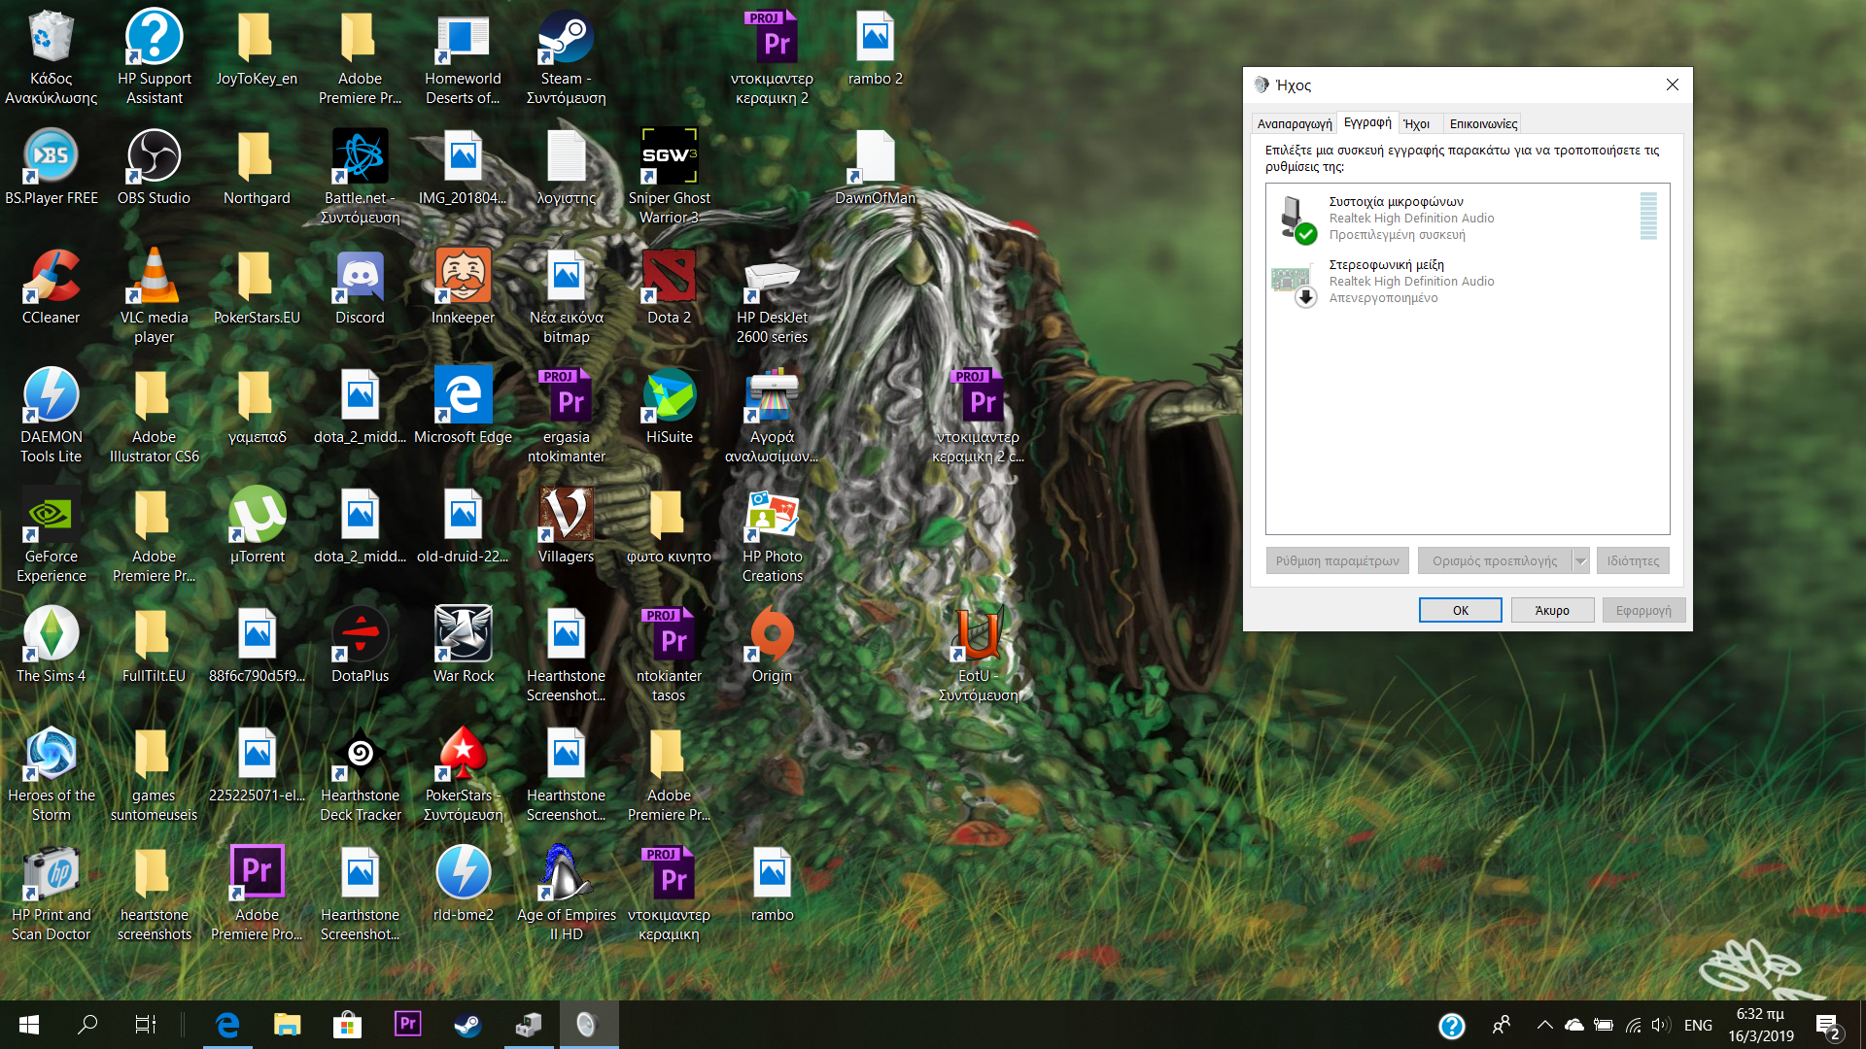The height and width of the screenshot is (1049, 1866).
Task: Select the Hearthstone Deck Tracker icon
Action: click(x=360, y=775)
